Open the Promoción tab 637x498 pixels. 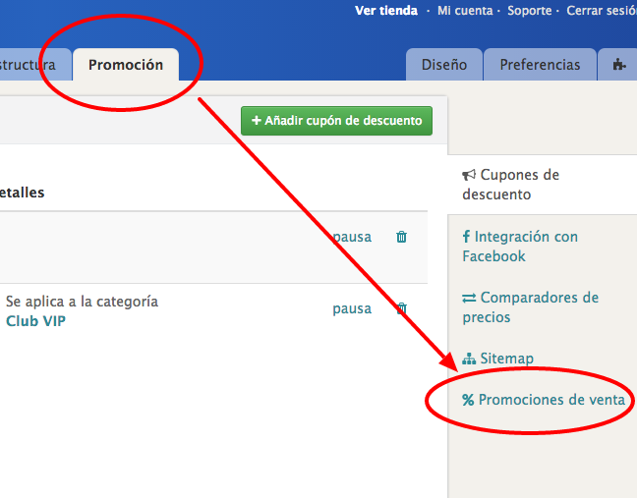pyautogui.click(x=126, y=65)
